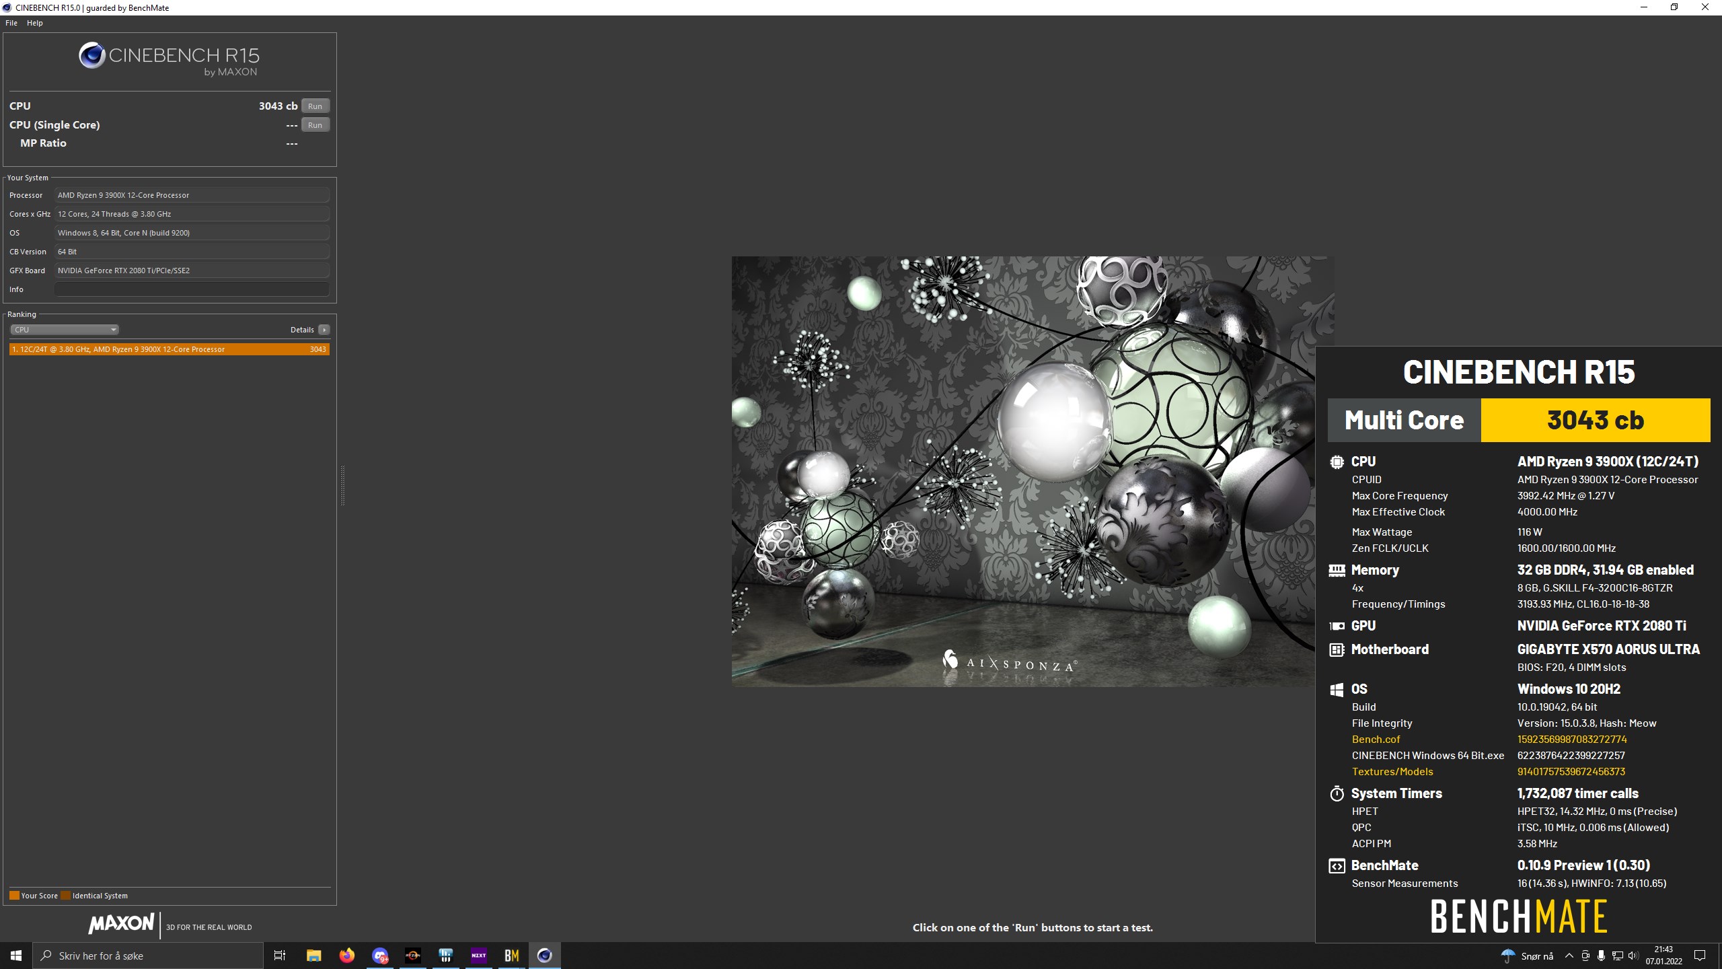
Task: Click the Memory module icon in BenchMate
Action: click(1337, 571)
